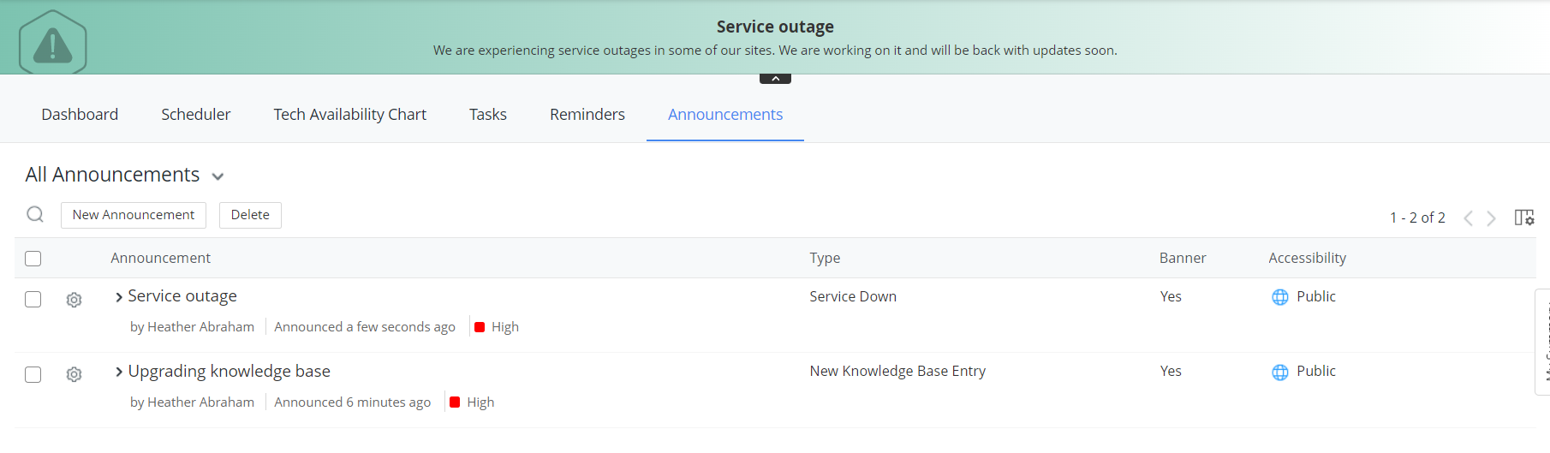Check the Service outage row checkbox
The height and width of the screenshot is (453, 1550).
pyautogui.click(x=33, y=299)
